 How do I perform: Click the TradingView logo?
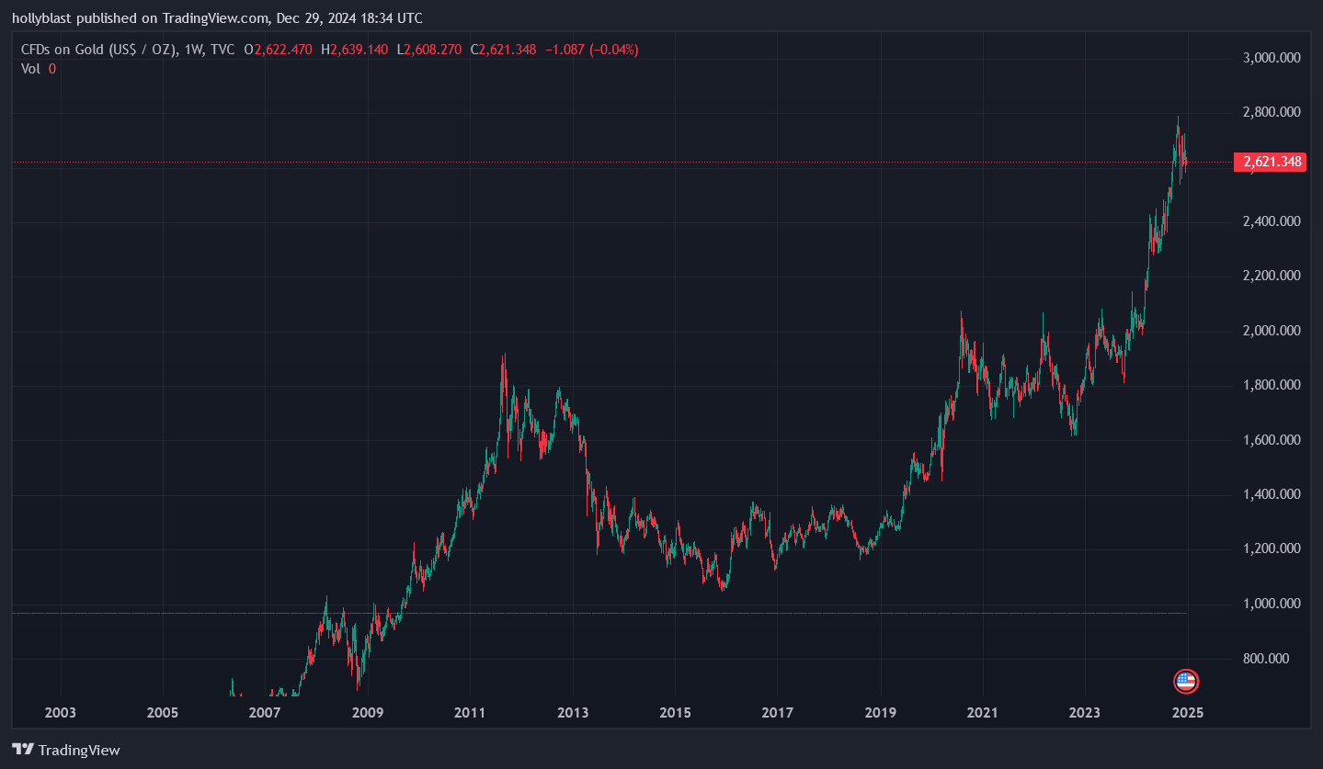tap(66, 750)
